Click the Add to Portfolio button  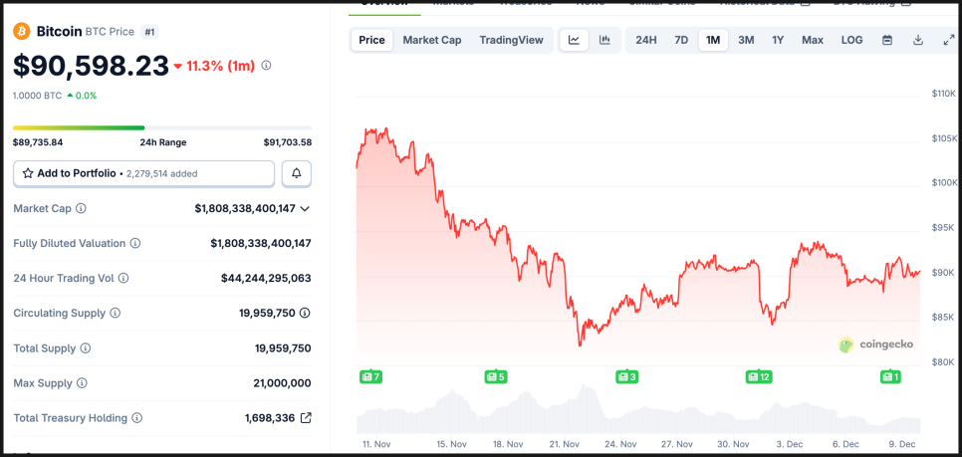pos(143,173)
